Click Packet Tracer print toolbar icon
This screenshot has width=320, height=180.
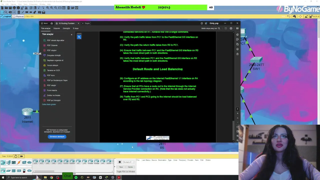click(14, 8)
